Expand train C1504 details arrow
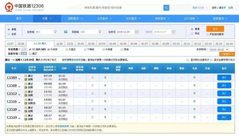The width and height of the screenshot is (239, 137). click(x=19, y=79)
